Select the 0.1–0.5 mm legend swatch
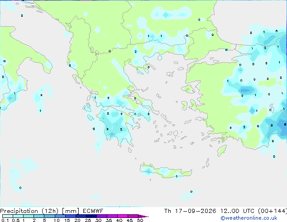The height and width of the screenshot is (222, 287). (8, 216)
